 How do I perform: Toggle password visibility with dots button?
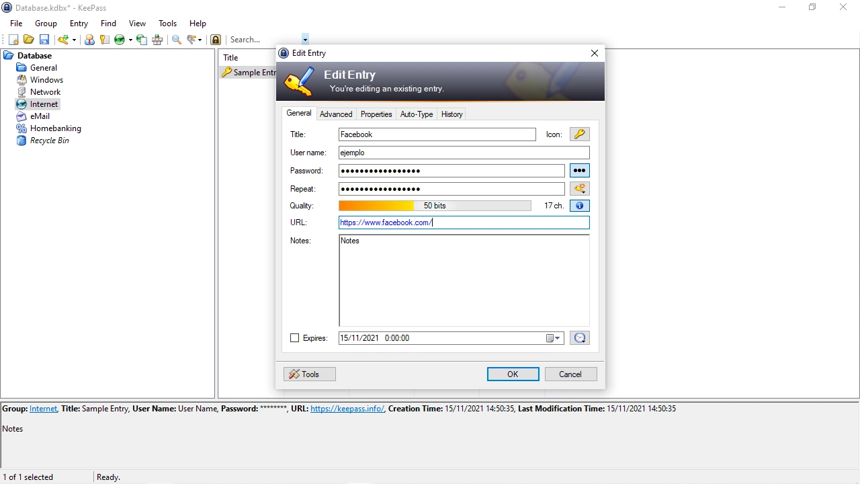click(x=580, y=171)
